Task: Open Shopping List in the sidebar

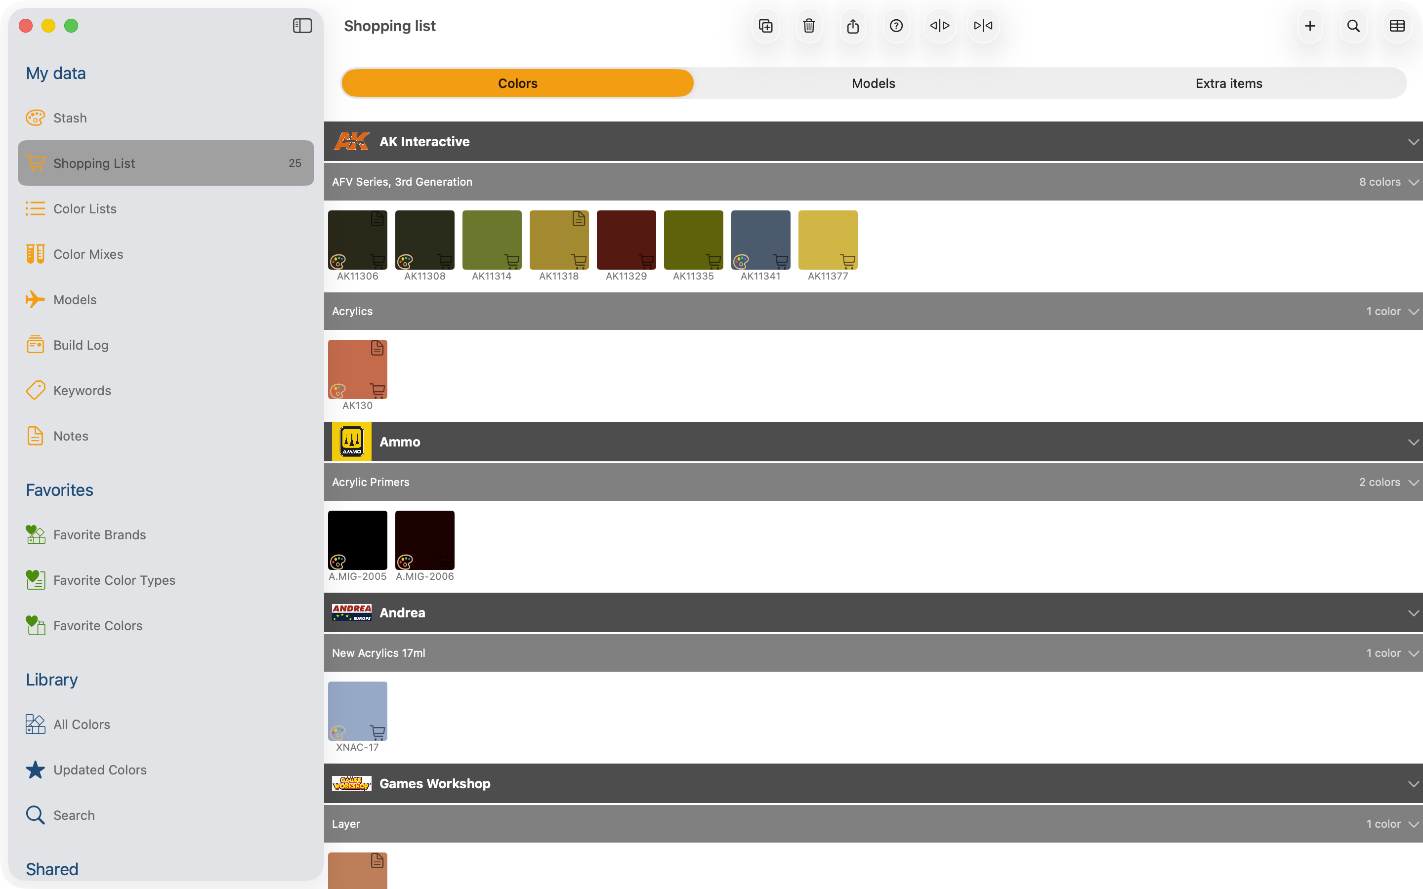Action: 166,163
